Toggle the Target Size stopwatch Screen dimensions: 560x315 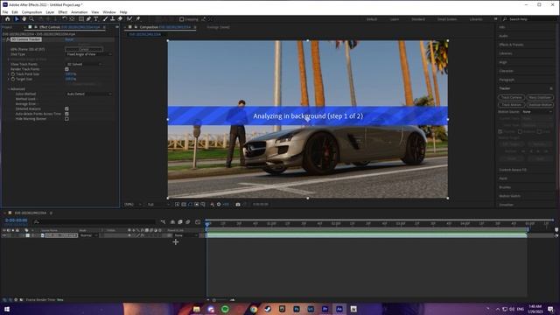(13, 80)
